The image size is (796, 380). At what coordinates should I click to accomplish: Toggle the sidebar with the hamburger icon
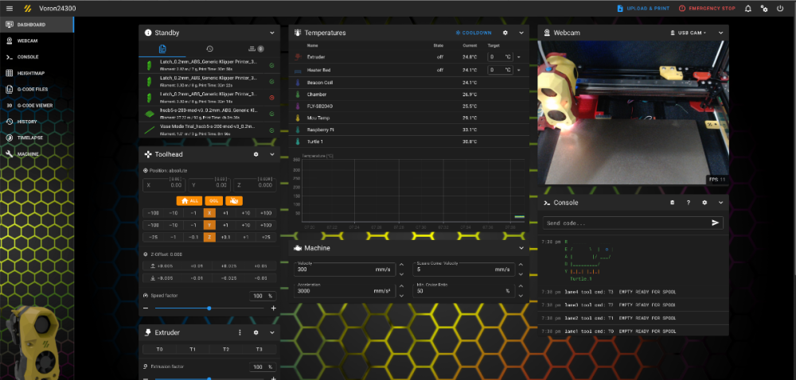pos(10,8)
